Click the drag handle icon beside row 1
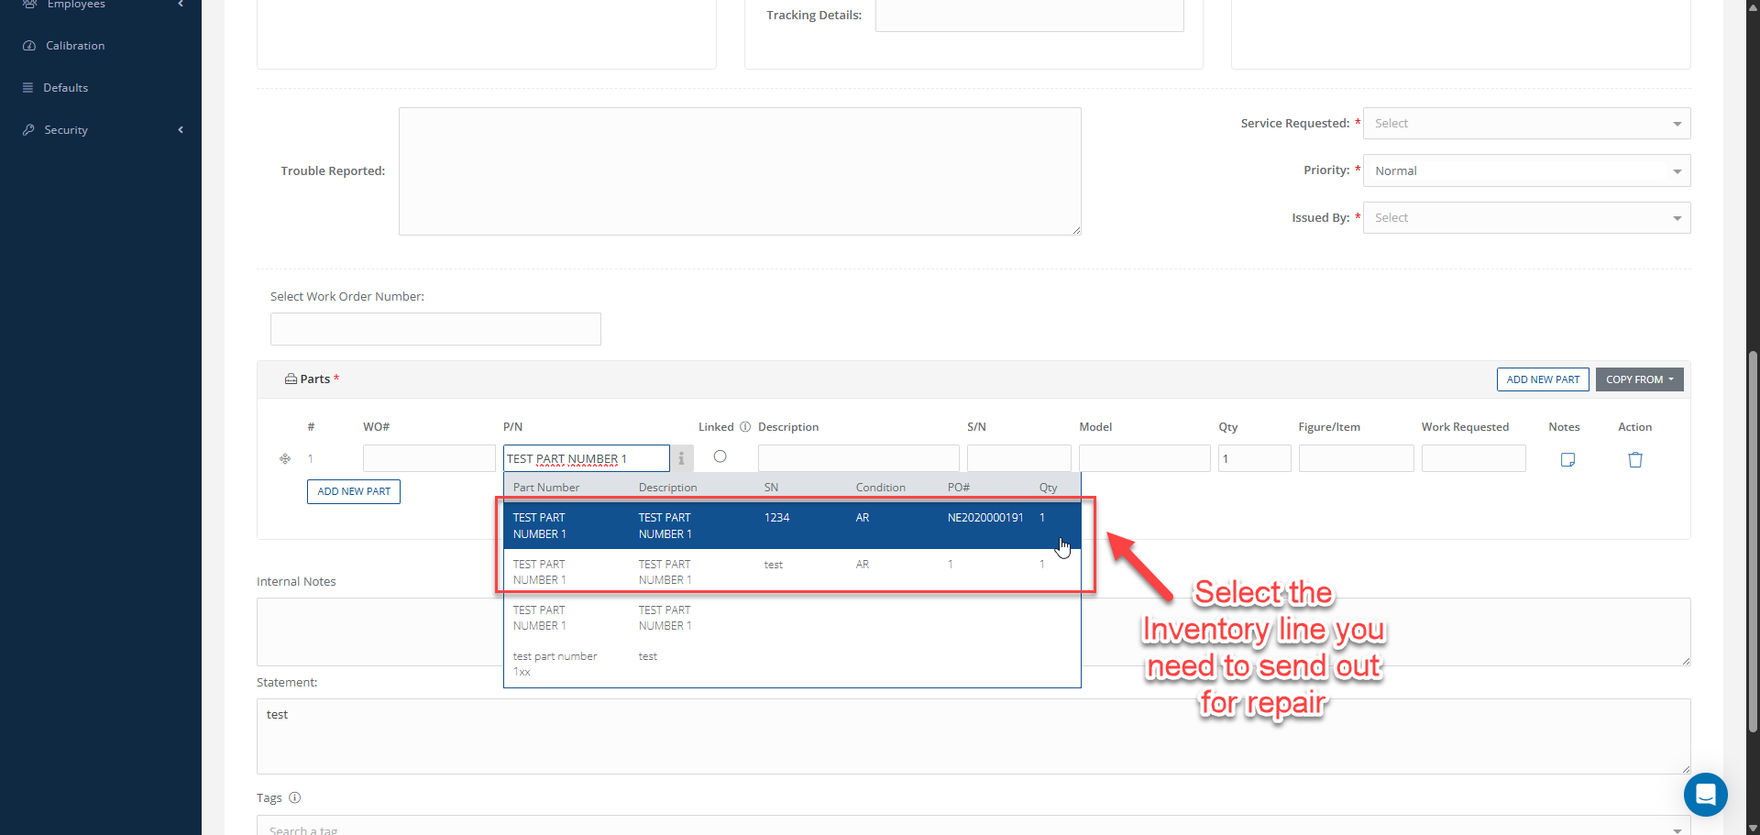 pos(285,458)
